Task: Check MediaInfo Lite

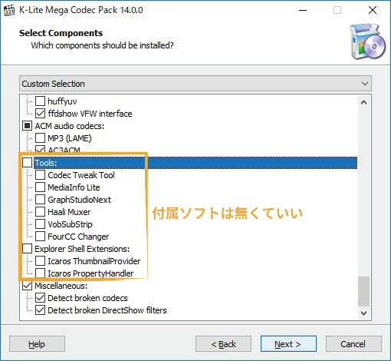Action: pyautogui.click(x=40, y=187)
